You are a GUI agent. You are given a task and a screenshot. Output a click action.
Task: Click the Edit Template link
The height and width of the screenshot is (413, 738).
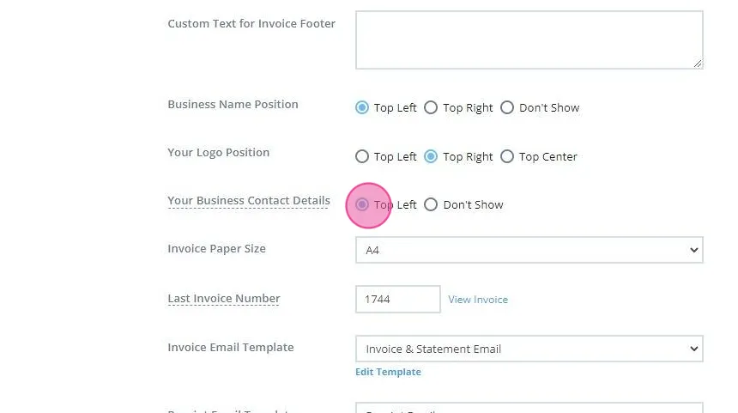coord(388,372)
